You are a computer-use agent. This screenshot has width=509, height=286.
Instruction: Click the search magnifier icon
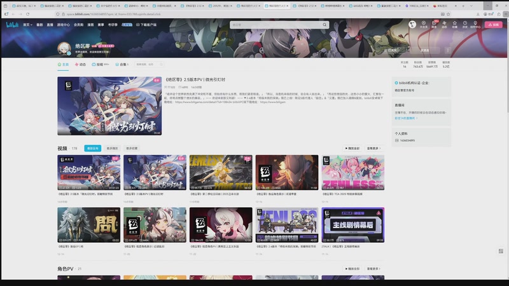pyautogui.click(x=324, y=25)
